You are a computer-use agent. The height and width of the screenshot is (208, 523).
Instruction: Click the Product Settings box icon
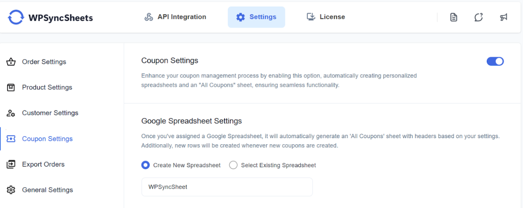coord(11,88)
